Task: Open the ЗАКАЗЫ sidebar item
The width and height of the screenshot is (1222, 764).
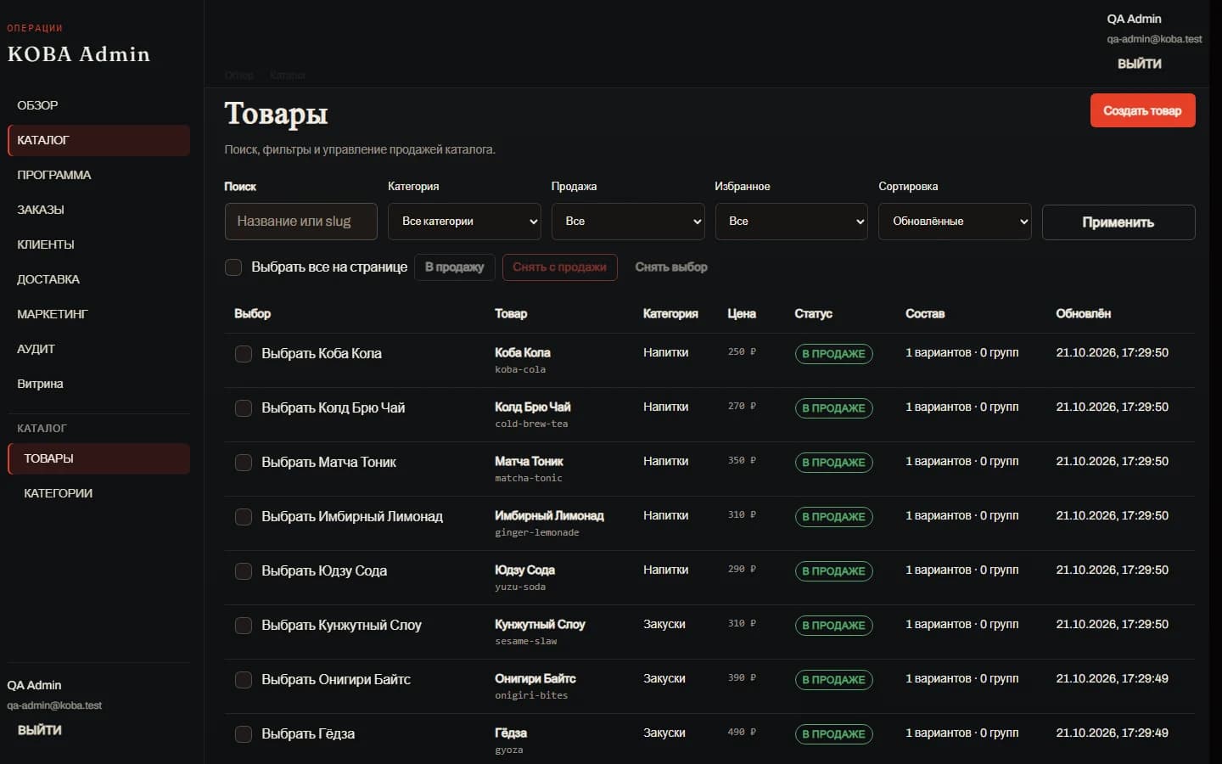Action: coord(98,210)
